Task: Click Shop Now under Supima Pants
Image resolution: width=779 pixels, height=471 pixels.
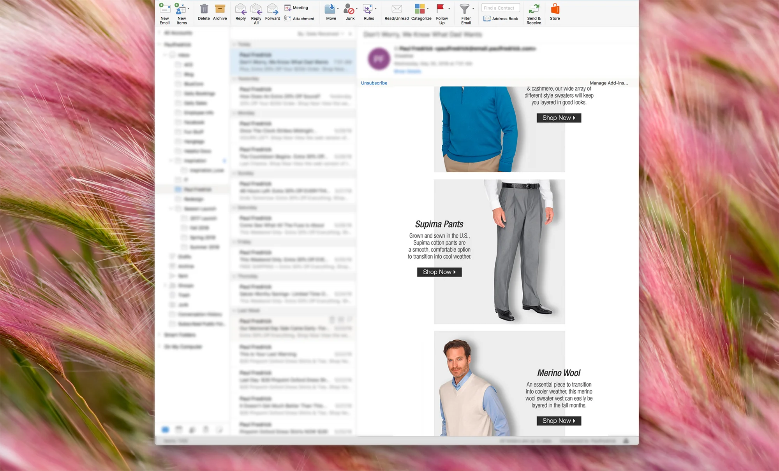Action: coord(439,272)
